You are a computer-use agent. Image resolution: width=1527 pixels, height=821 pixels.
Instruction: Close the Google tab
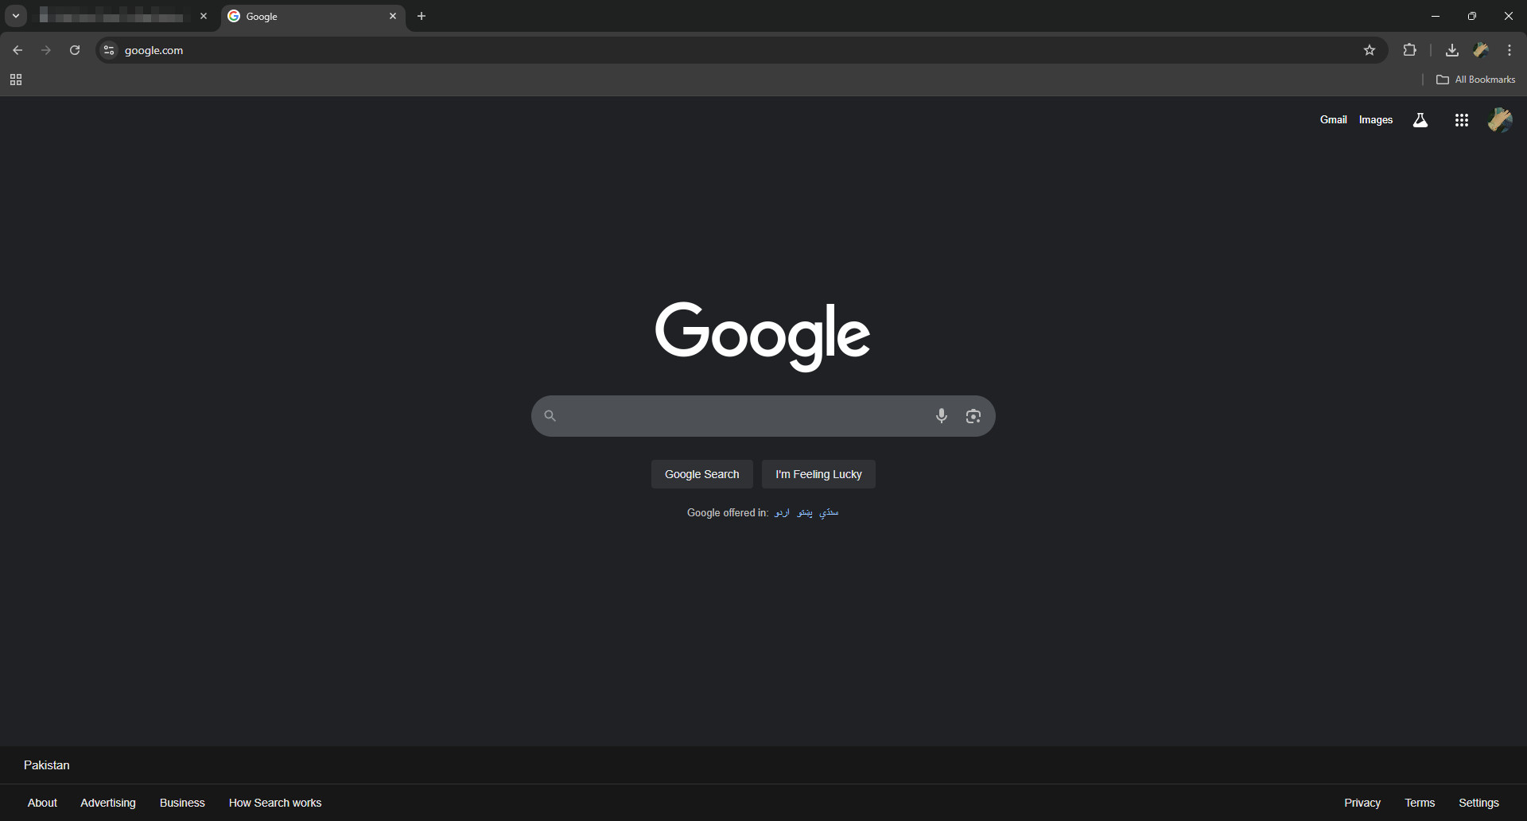(x=393, y=16)
